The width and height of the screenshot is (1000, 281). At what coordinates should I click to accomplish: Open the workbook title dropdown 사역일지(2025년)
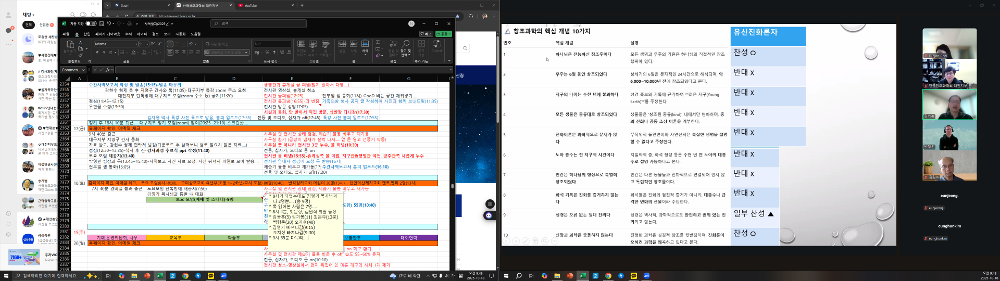(159, 23)
